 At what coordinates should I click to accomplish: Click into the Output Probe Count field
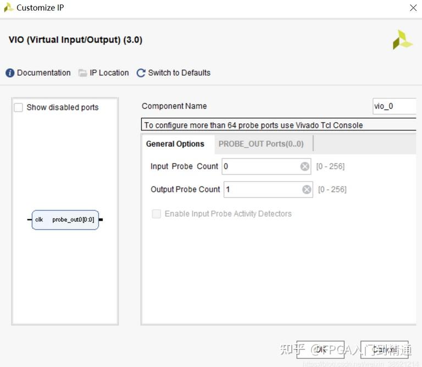pos(262,189)
